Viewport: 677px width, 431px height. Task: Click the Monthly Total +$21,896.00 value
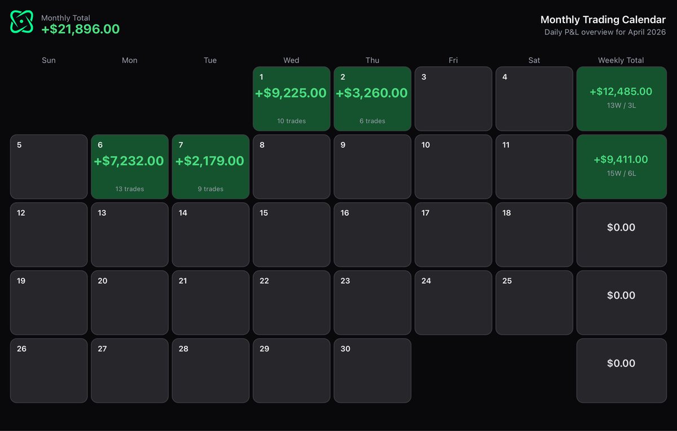click(x=80, y=29)
